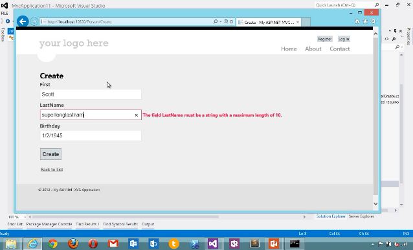
Task: Click the 'your logo here' title
Action: [74, 43]
